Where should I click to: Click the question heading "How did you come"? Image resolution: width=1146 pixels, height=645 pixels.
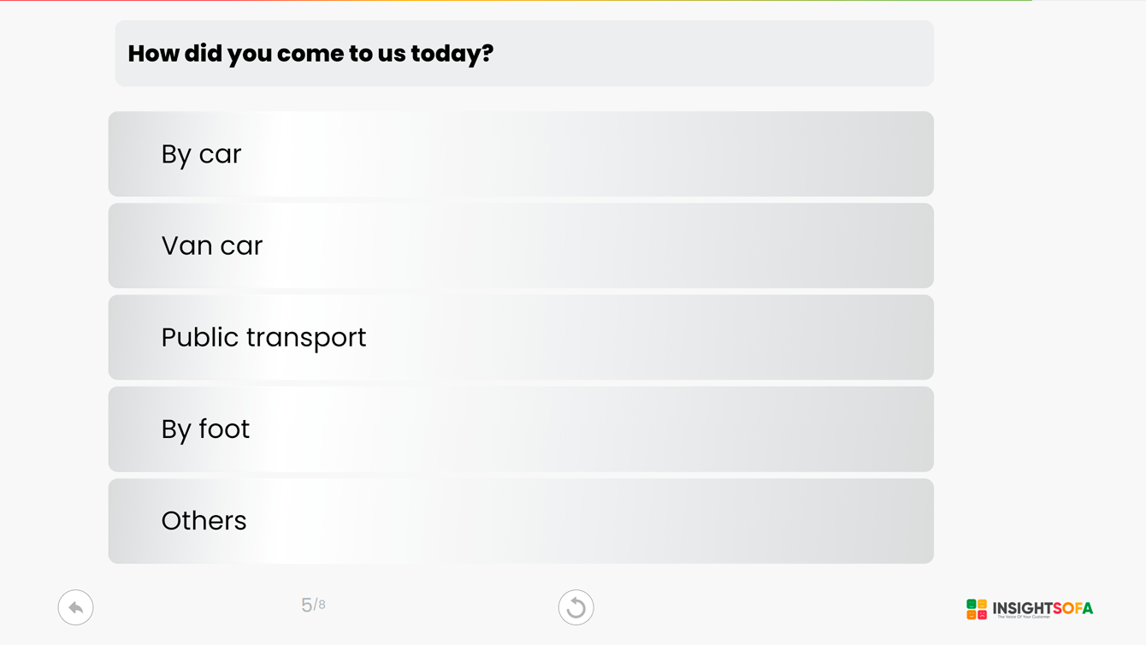click(310, 53)
